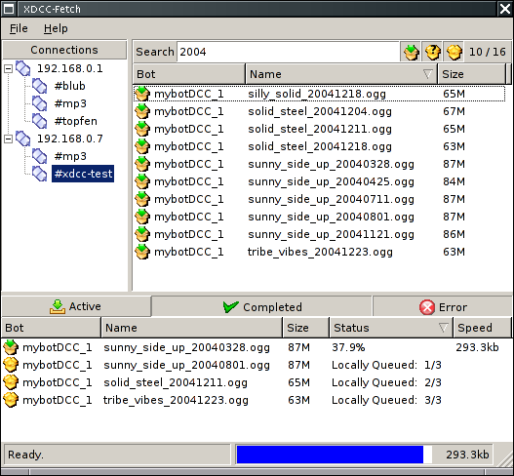Collapse the 192.168.0.7 server tree
The width and height of the screenshot is (514, 476).
(8, 139)
